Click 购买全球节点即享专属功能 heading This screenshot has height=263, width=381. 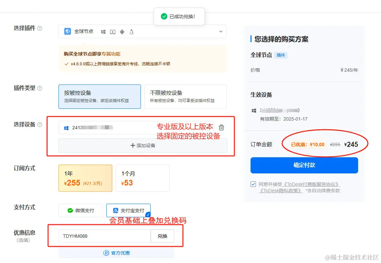[92, 54]
